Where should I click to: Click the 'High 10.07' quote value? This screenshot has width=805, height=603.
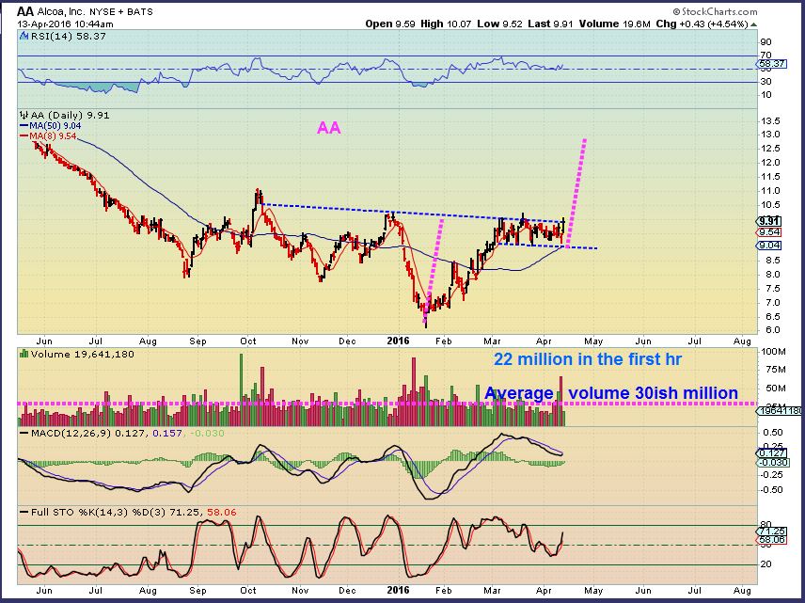[x=446, y=24]
